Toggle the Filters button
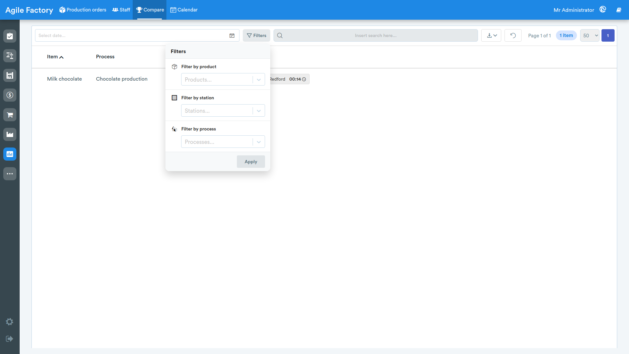629x354 pixels. pyautogui.click(x=257, y=35)
